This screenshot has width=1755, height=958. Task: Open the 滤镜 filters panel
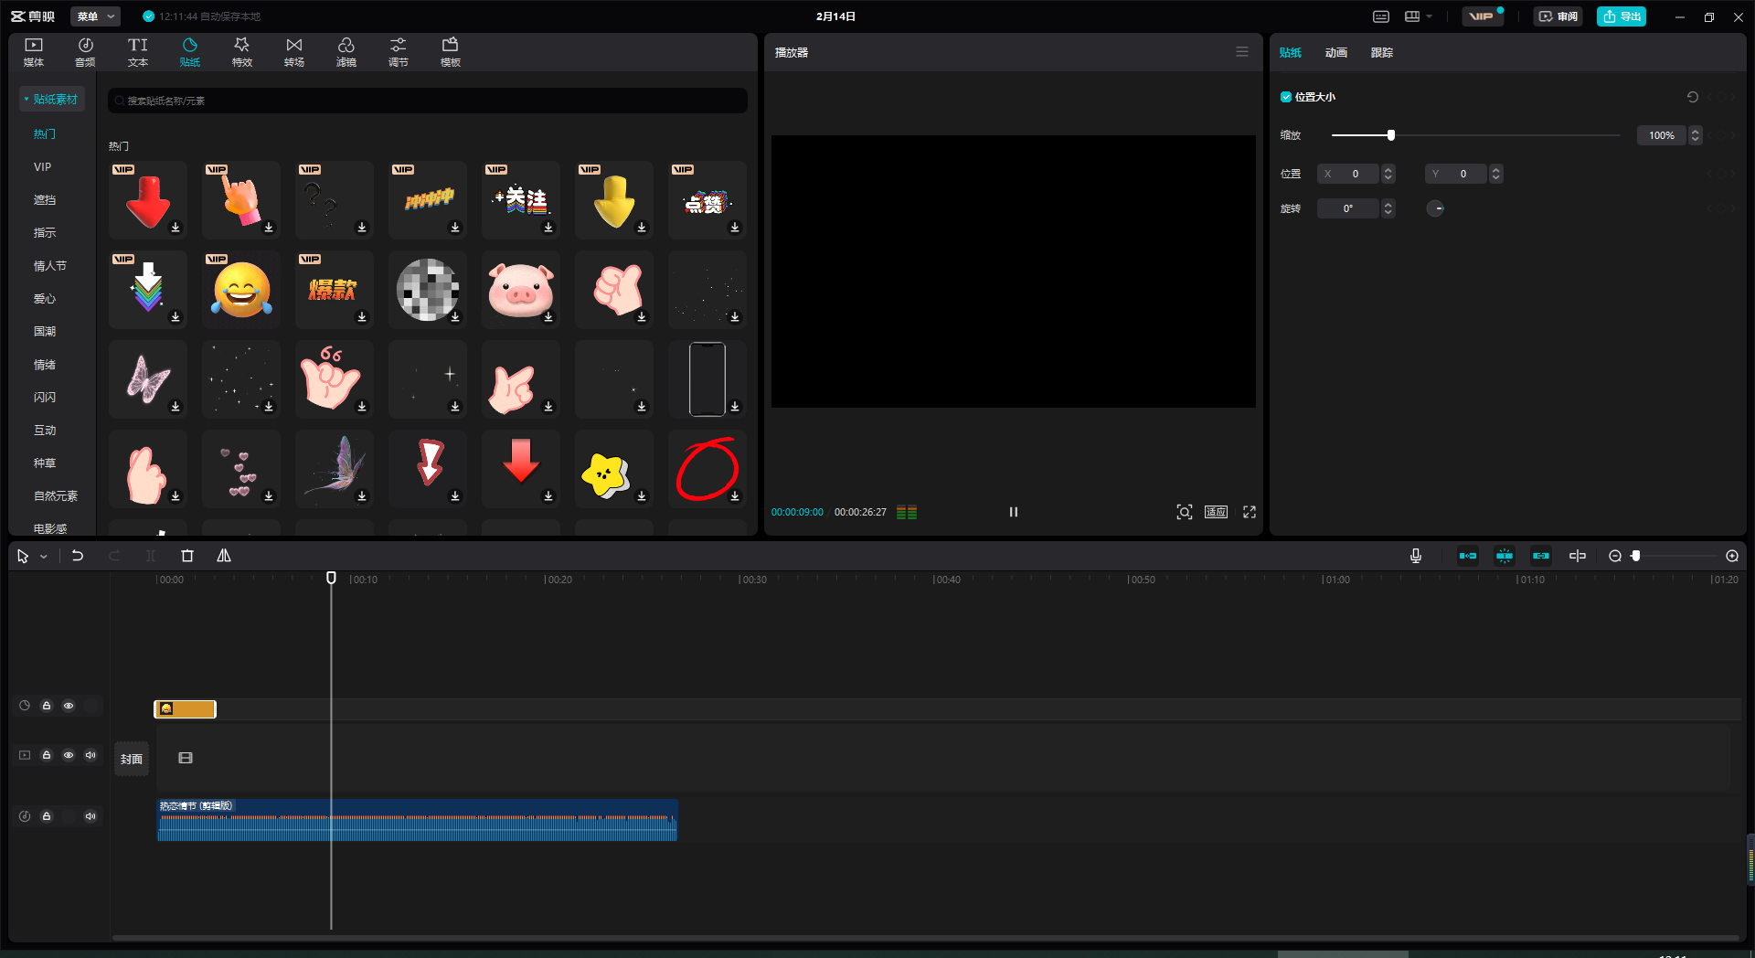pyautogui.click(x=346, y=52)
